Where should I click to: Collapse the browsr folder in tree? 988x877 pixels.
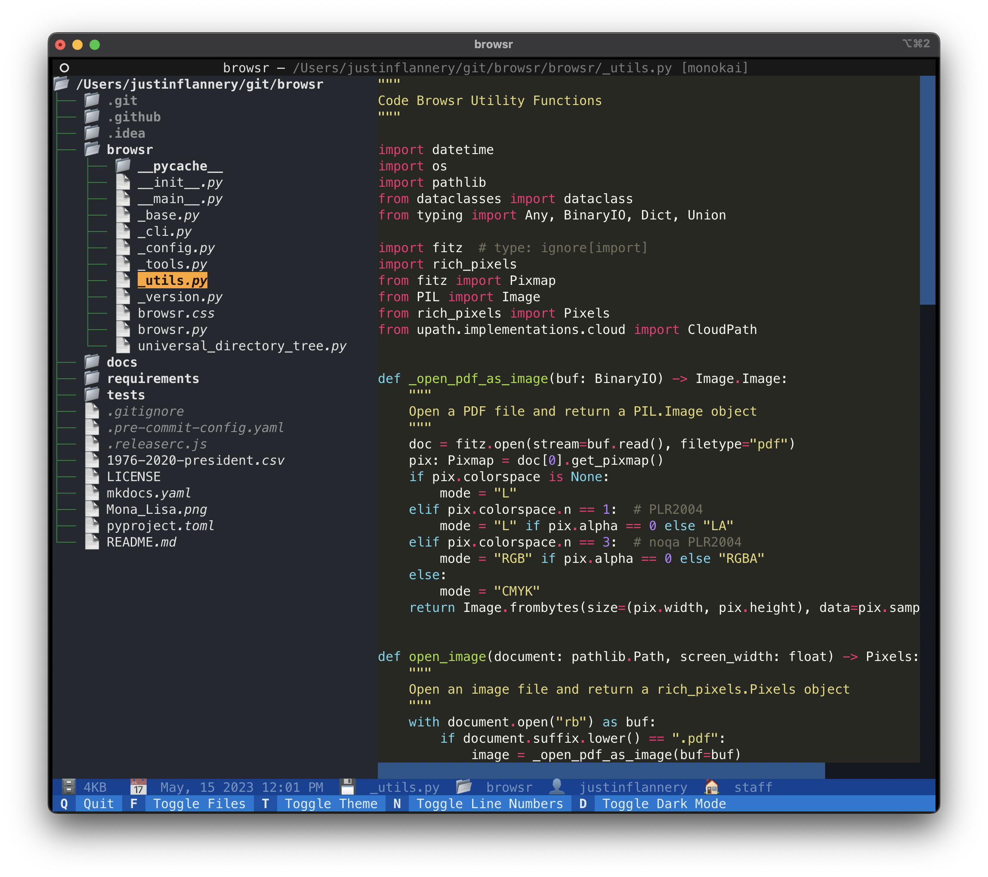tap(129, 149)
